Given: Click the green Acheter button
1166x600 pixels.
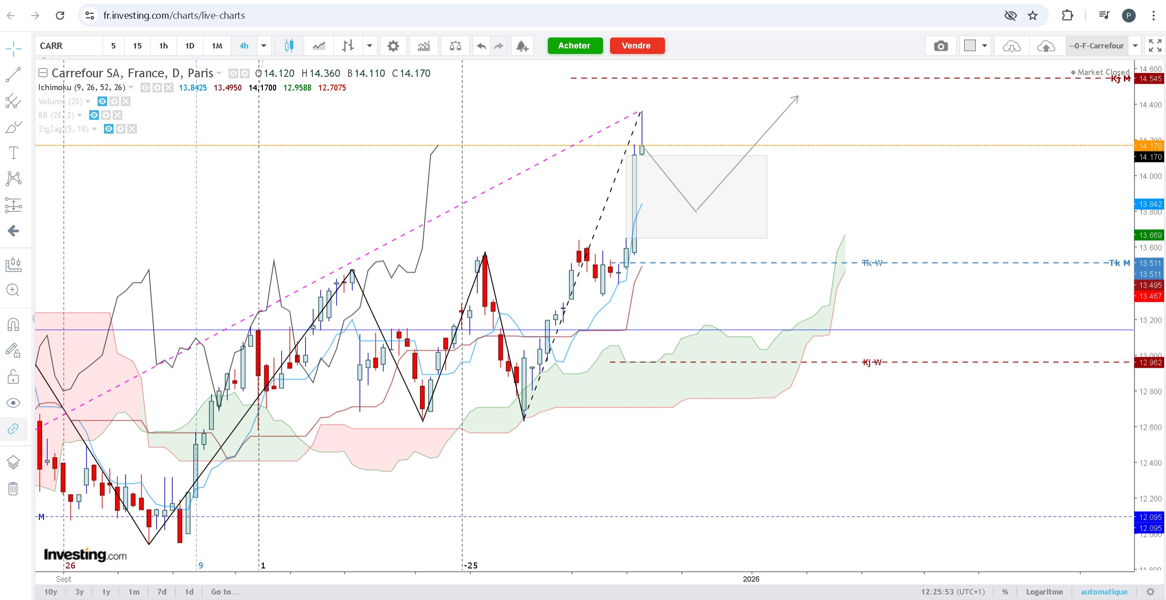Looking at the screenshot, I should tap(575, 46).
